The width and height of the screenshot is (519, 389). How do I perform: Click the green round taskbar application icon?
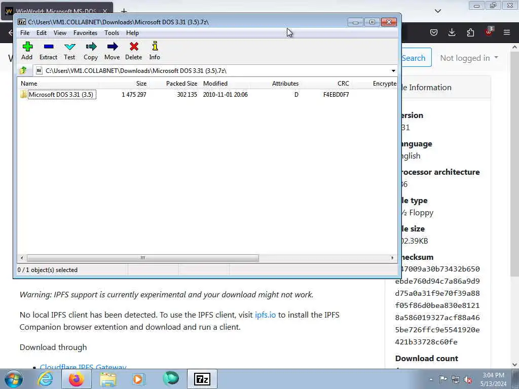click(171, 378)
